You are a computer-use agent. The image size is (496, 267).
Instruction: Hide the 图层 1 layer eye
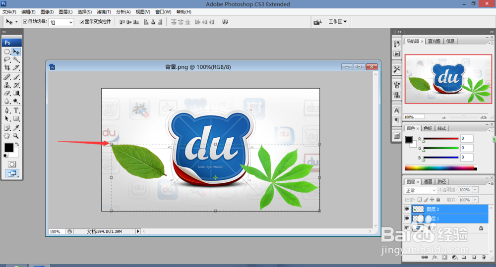click(x=407, y=218)
